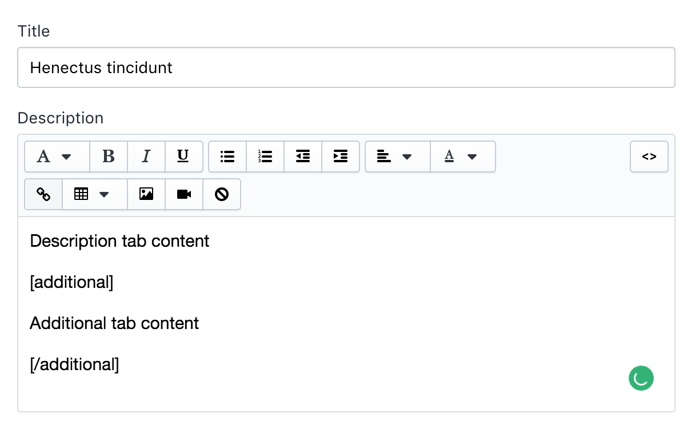Insert an image into description
The height and width of the screenshot is (425, 695).
click(146, 194)
